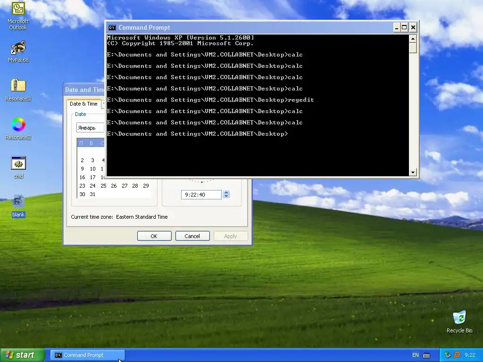Screen dimensions: 483x362
Task: Select the MyPal 68 raccoon shortcut
Action: [18, 52]
